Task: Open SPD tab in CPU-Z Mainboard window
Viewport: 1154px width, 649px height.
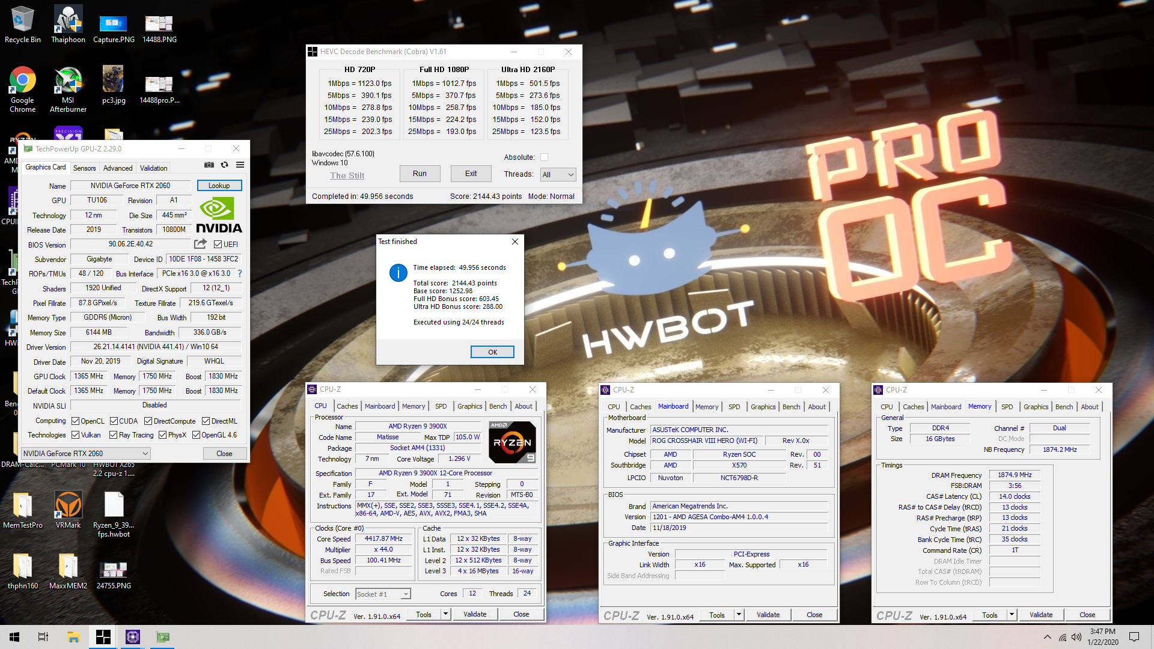Action: (734, 407)
